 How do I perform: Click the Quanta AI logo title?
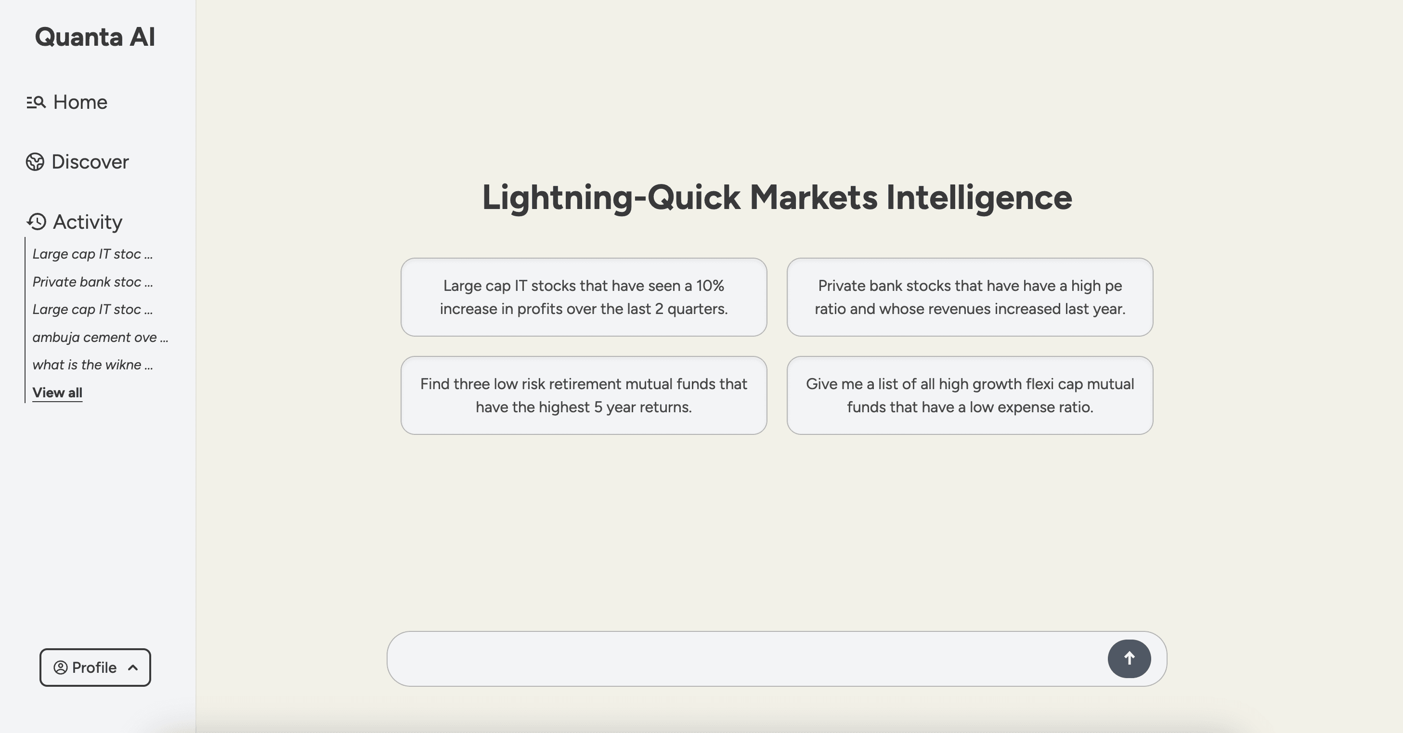[95, 37]
